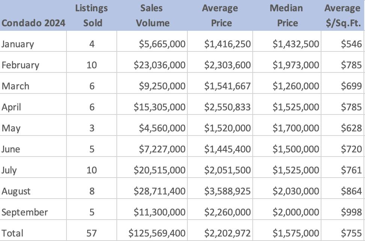Screen dimensions: 365x241
Task: Click March's average price $1,541,667
Action: (x=227, y=86)
